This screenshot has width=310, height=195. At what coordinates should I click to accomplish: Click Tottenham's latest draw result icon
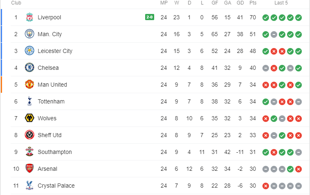click(298, 101)
